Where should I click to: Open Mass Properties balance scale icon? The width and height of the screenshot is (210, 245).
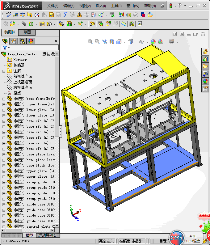click(23, 15)
